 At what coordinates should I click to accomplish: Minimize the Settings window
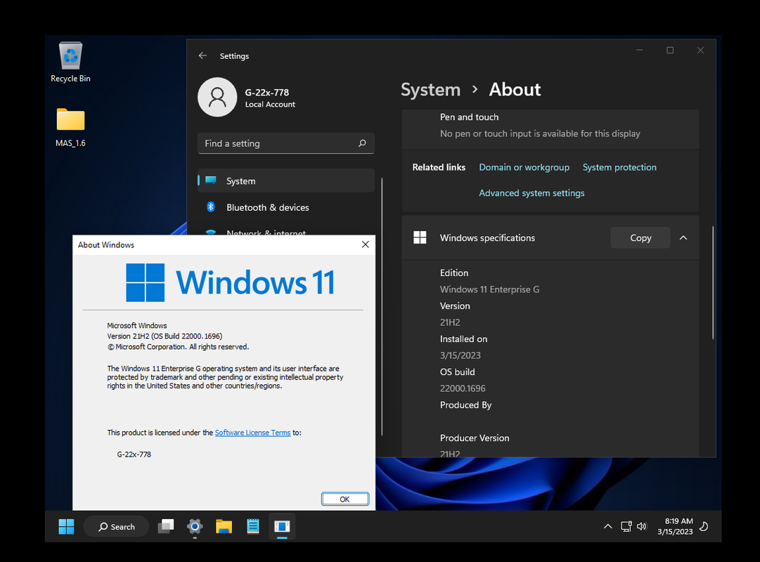click(640, 50)
